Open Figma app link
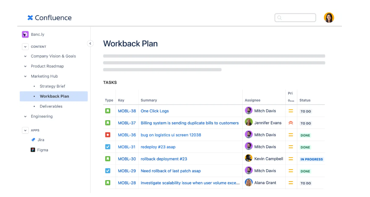This screenshot has height=197, width=370. click(43, 150)
